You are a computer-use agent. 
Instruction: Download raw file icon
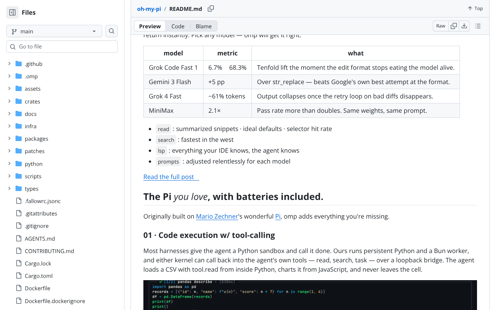point(464,26)
